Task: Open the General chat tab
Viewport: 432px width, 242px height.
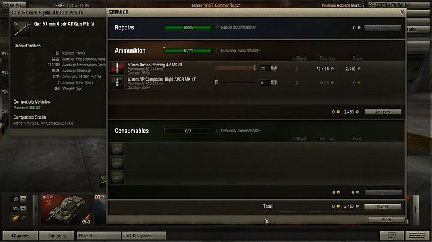Action: [x=98, y=235]
